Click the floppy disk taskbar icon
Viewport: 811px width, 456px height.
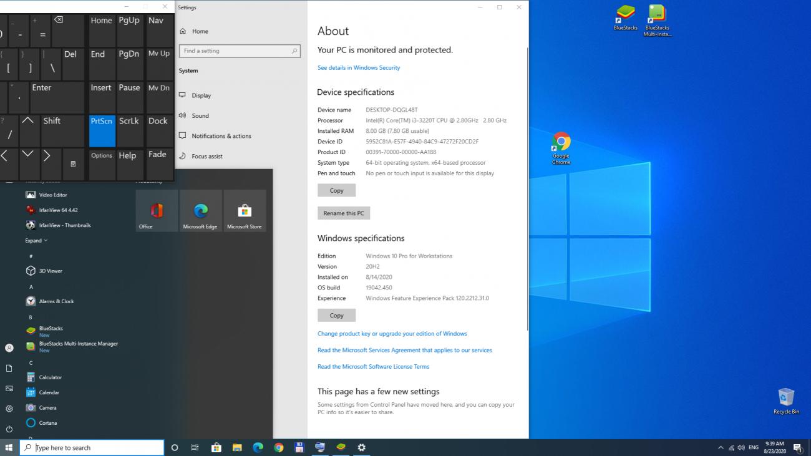coord(299,447)
